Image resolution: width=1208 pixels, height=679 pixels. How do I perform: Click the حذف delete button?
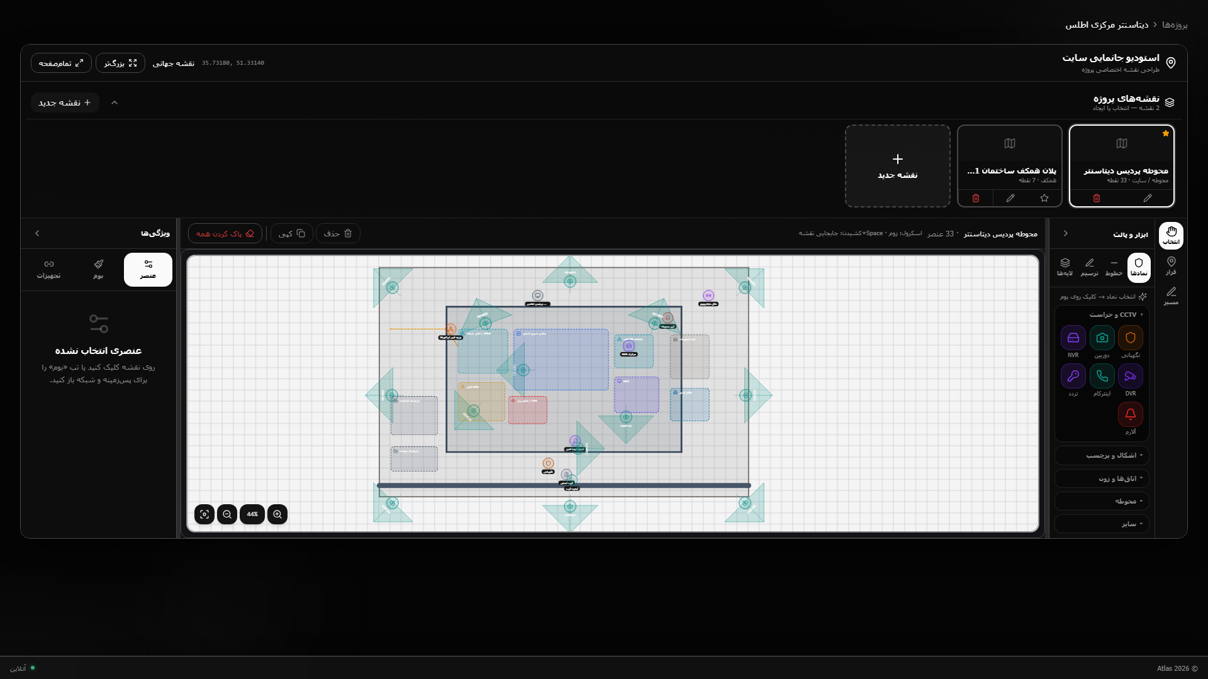[x=338, y=233]
